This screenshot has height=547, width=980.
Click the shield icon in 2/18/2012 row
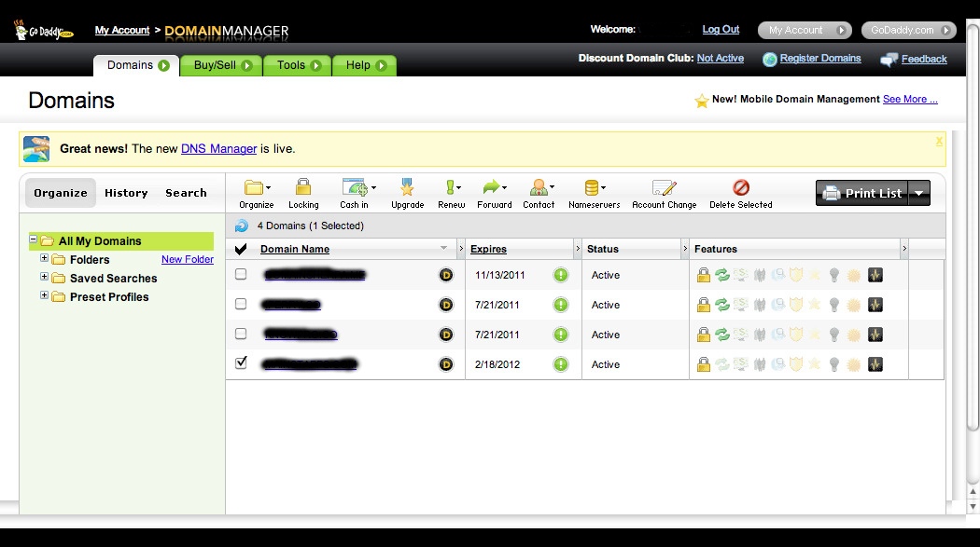coord(795,364)
